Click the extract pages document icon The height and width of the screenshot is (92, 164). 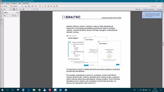(x=51, y=6)
